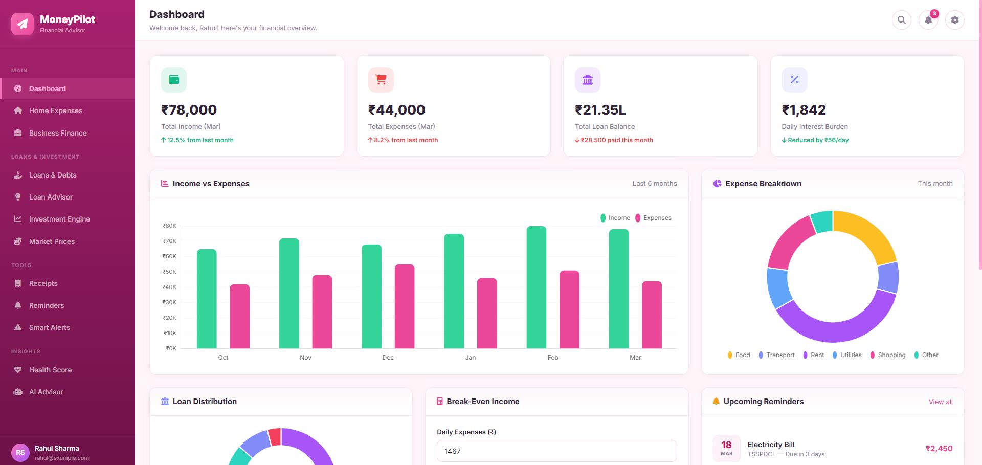
Task: Click the house icon for Home Expenses
Action: 18,110
